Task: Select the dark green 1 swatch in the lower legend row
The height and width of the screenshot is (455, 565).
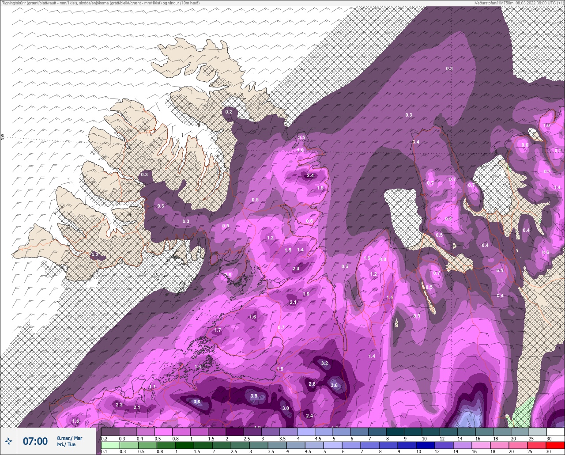Action: [x=185, y=445]
